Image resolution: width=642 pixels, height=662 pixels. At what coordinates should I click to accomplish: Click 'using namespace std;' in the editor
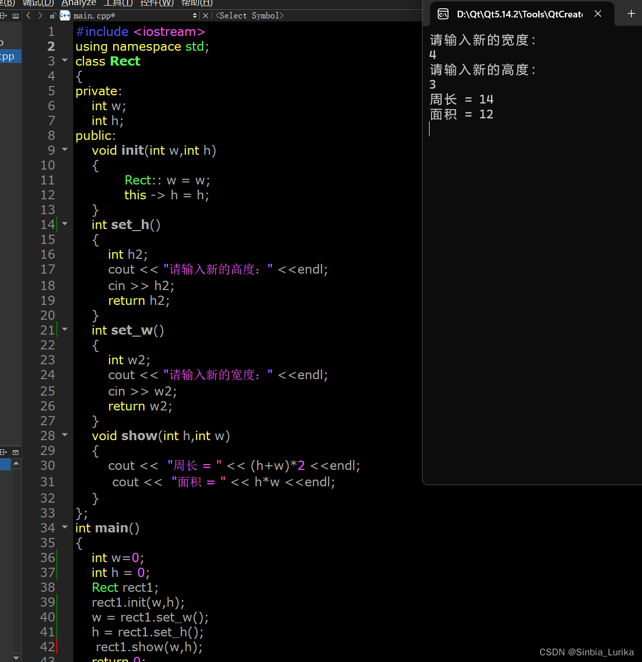[x=142, y=47]
